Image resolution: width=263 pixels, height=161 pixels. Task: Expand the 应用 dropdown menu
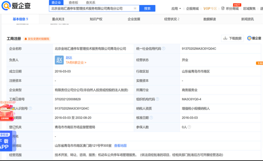click(176, 9)
